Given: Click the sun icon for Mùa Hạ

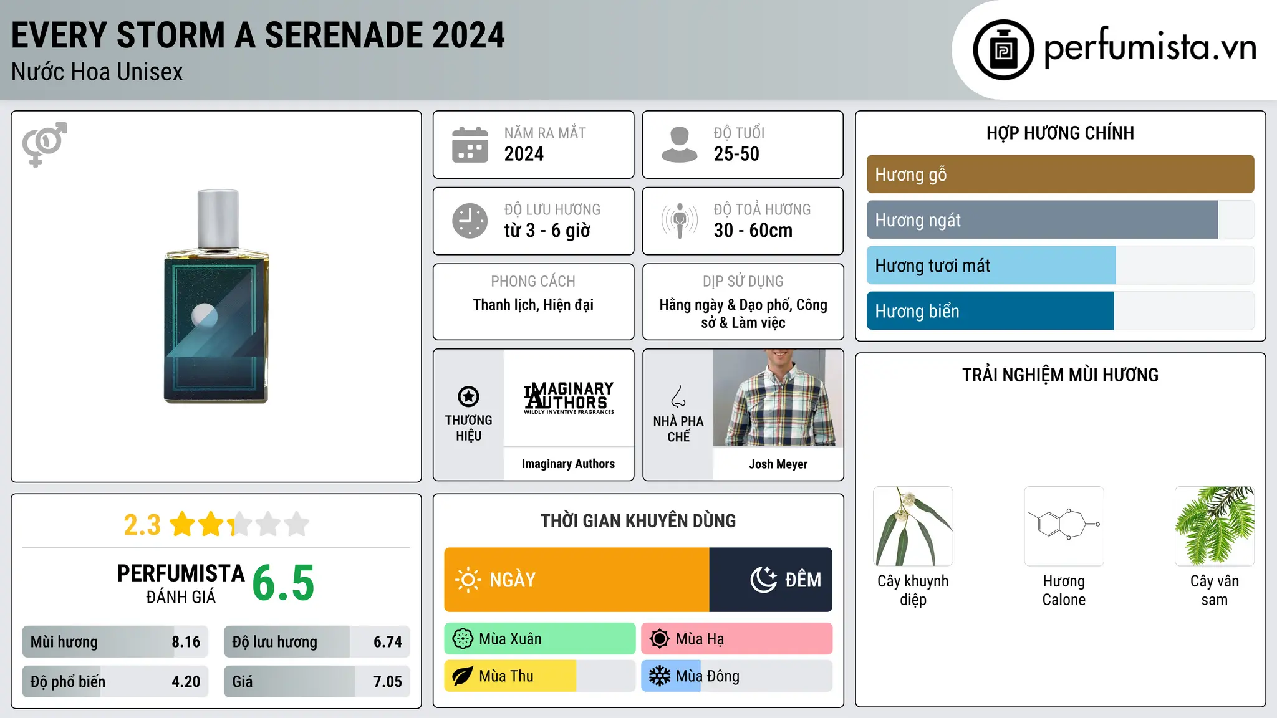Looking at the screenshot, I should click(660, 639).
